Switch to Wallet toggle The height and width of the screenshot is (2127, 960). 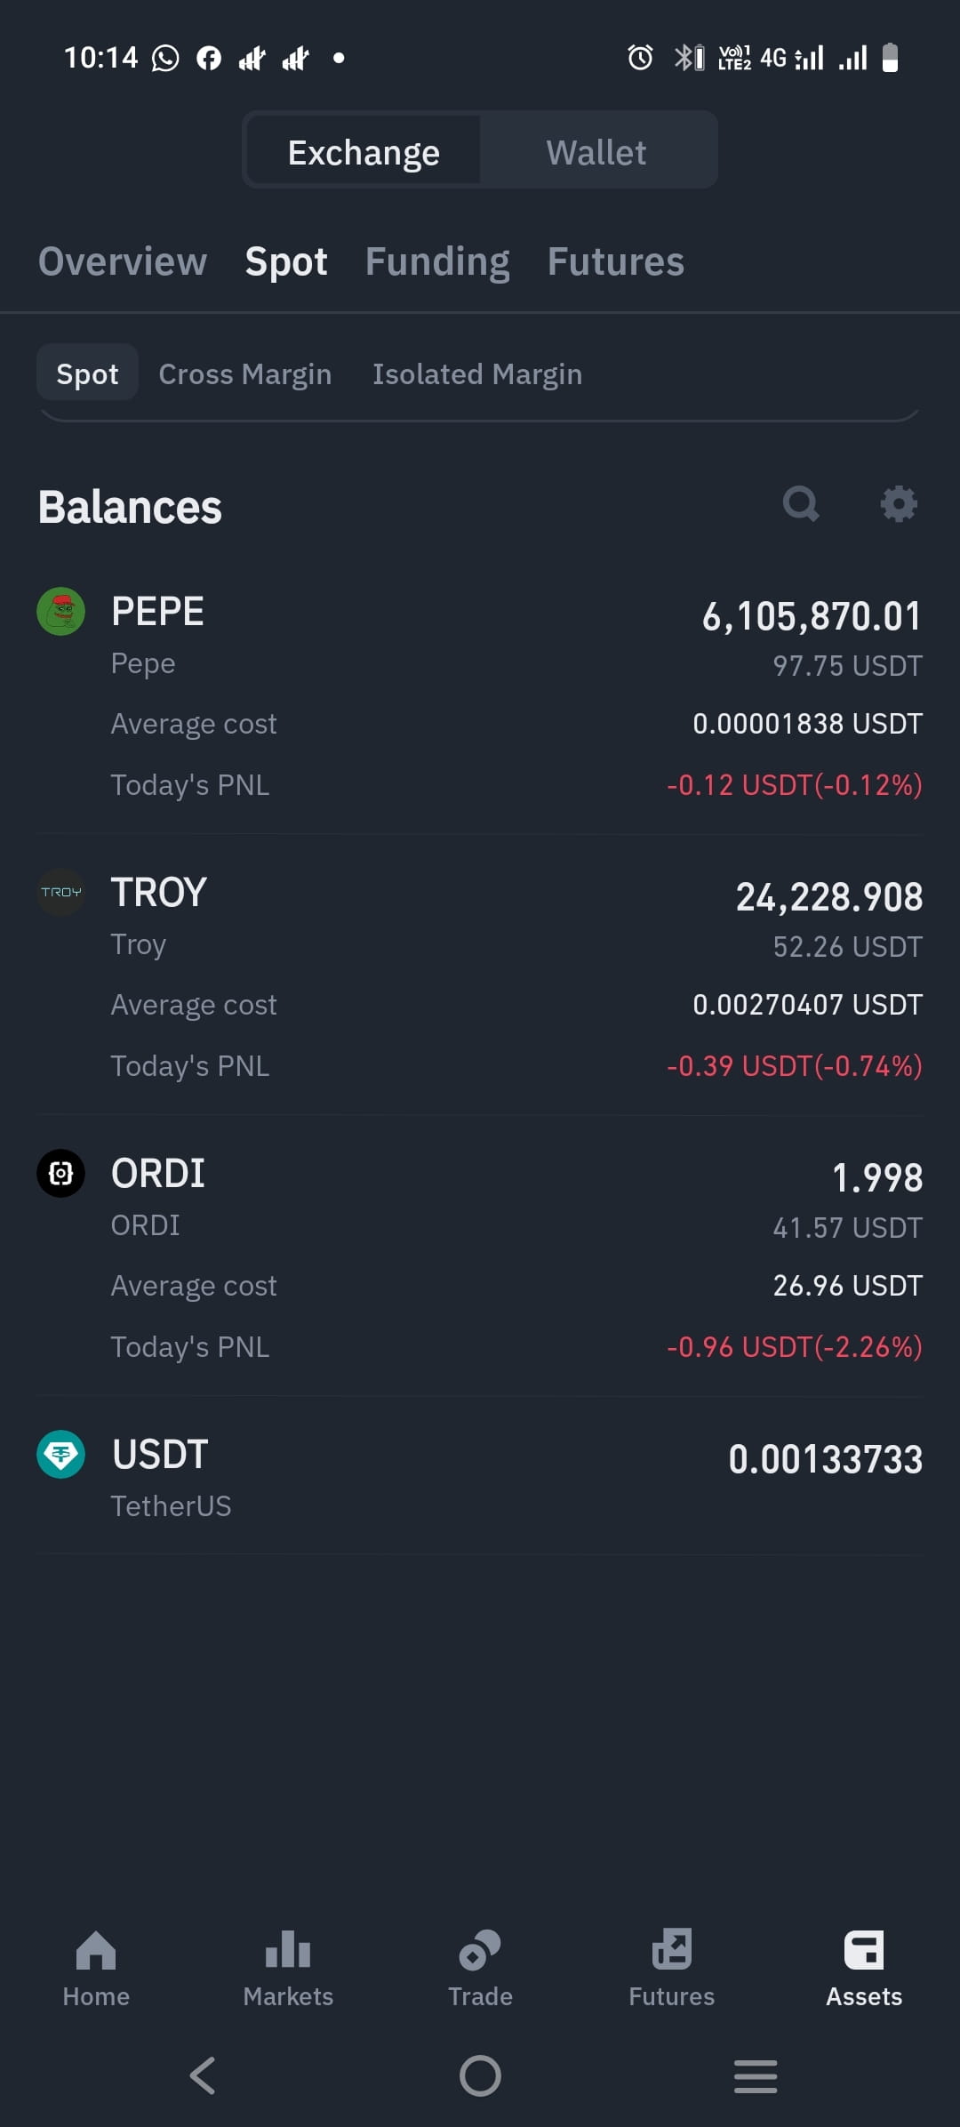coord(596,152)
